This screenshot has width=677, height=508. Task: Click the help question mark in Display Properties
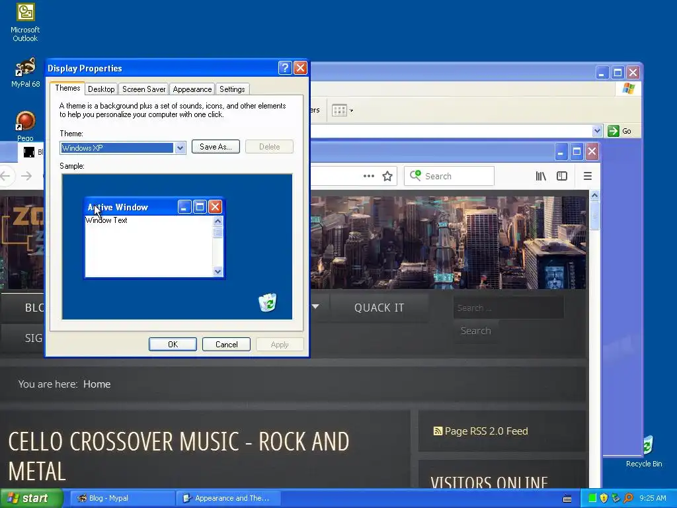[x=284, y=68]
